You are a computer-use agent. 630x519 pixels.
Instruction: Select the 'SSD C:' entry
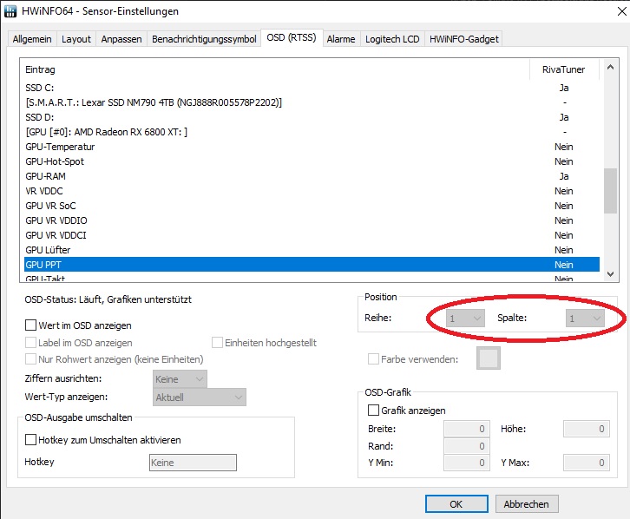coord(312,88)
